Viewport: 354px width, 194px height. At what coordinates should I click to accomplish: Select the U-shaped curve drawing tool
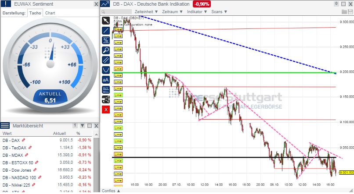pyautogui.click(x=106, y=70)
